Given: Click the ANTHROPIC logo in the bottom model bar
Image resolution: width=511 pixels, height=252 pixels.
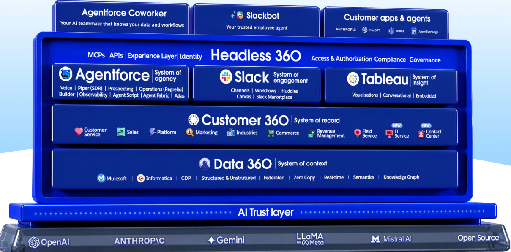Looking at the screenshot, I should [x=139, y=241].
